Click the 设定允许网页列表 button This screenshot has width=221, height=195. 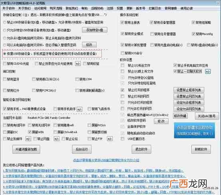(189, 109)
